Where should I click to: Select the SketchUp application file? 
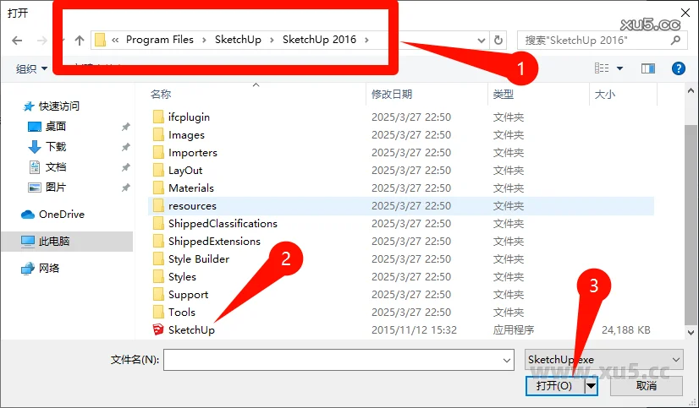pos(191,330)
